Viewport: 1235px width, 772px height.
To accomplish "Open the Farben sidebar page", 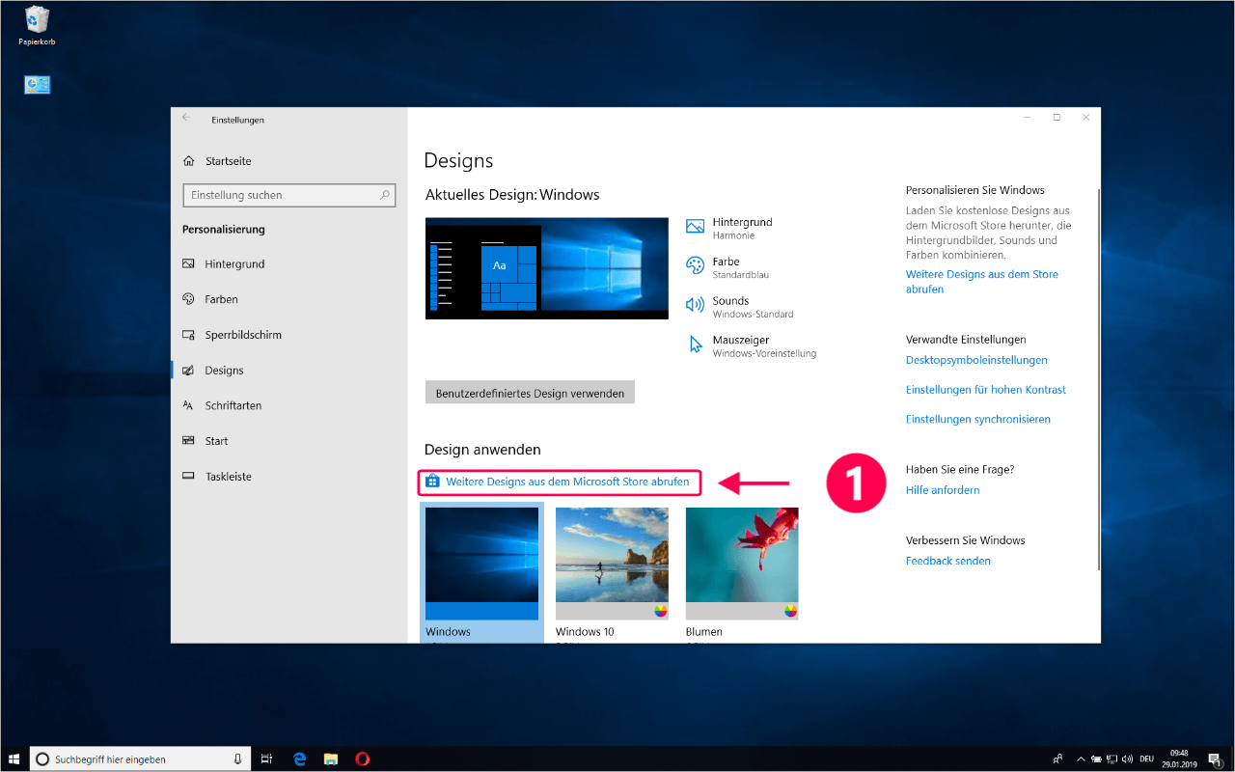I will pos(210,299).
